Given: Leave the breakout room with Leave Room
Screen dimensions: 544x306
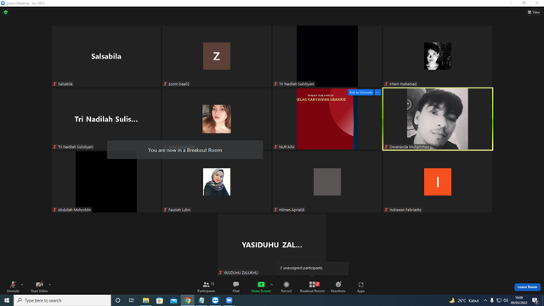Looking at the screenshot, I should pos(527,287).
